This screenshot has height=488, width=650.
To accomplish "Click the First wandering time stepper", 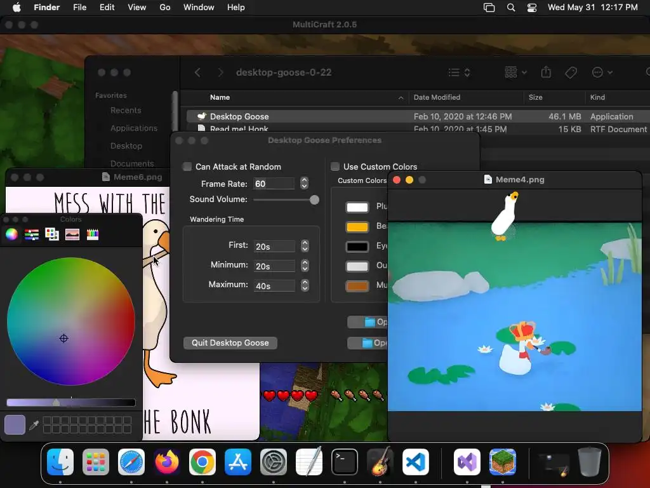I will click(x=305, y=246).
